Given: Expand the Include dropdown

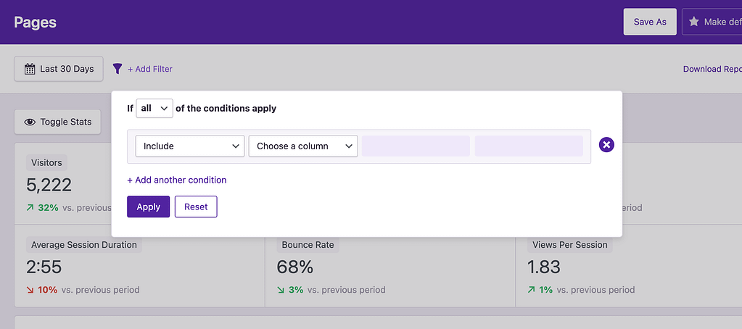Looking at the screenshot, I should [190, 146].
